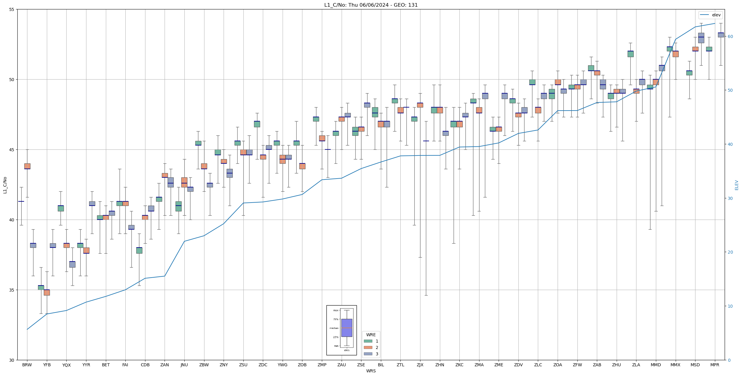Click the BET station label

coord(106,365)
